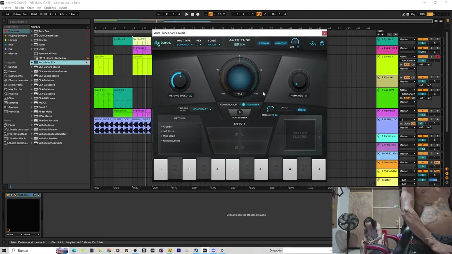Click the Antares logo in the plugin
452x254 pixels.
(162, 43)
